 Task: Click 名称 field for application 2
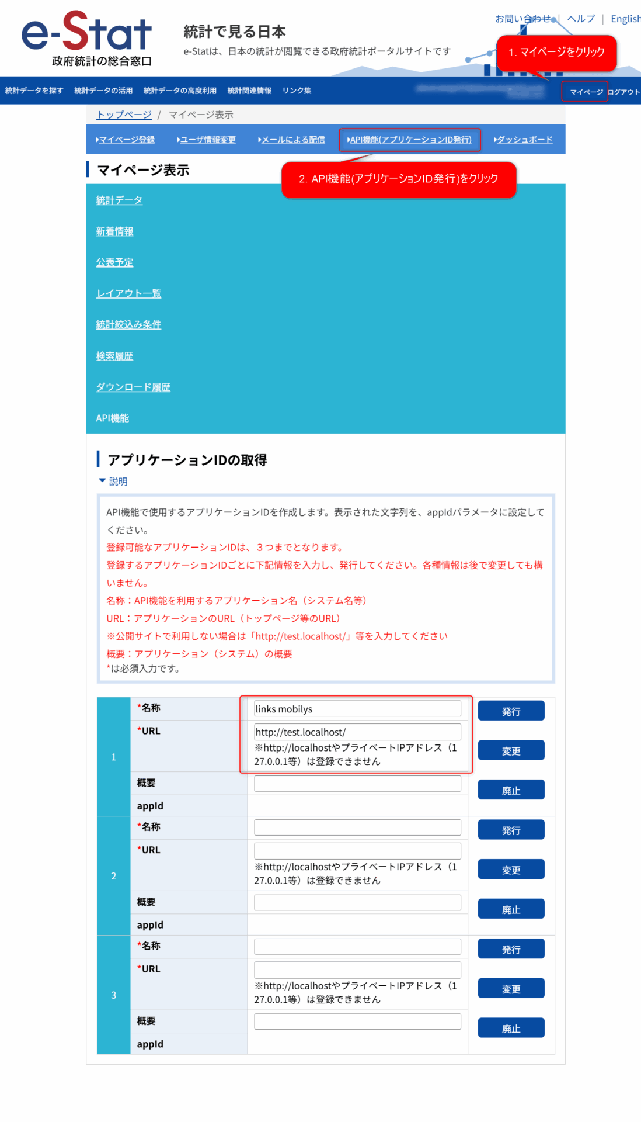pyautogui.click(x=357, y=827)
